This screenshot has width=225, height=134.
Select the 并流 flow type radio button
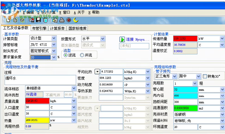pyautogui.click(x=82, y=55)
